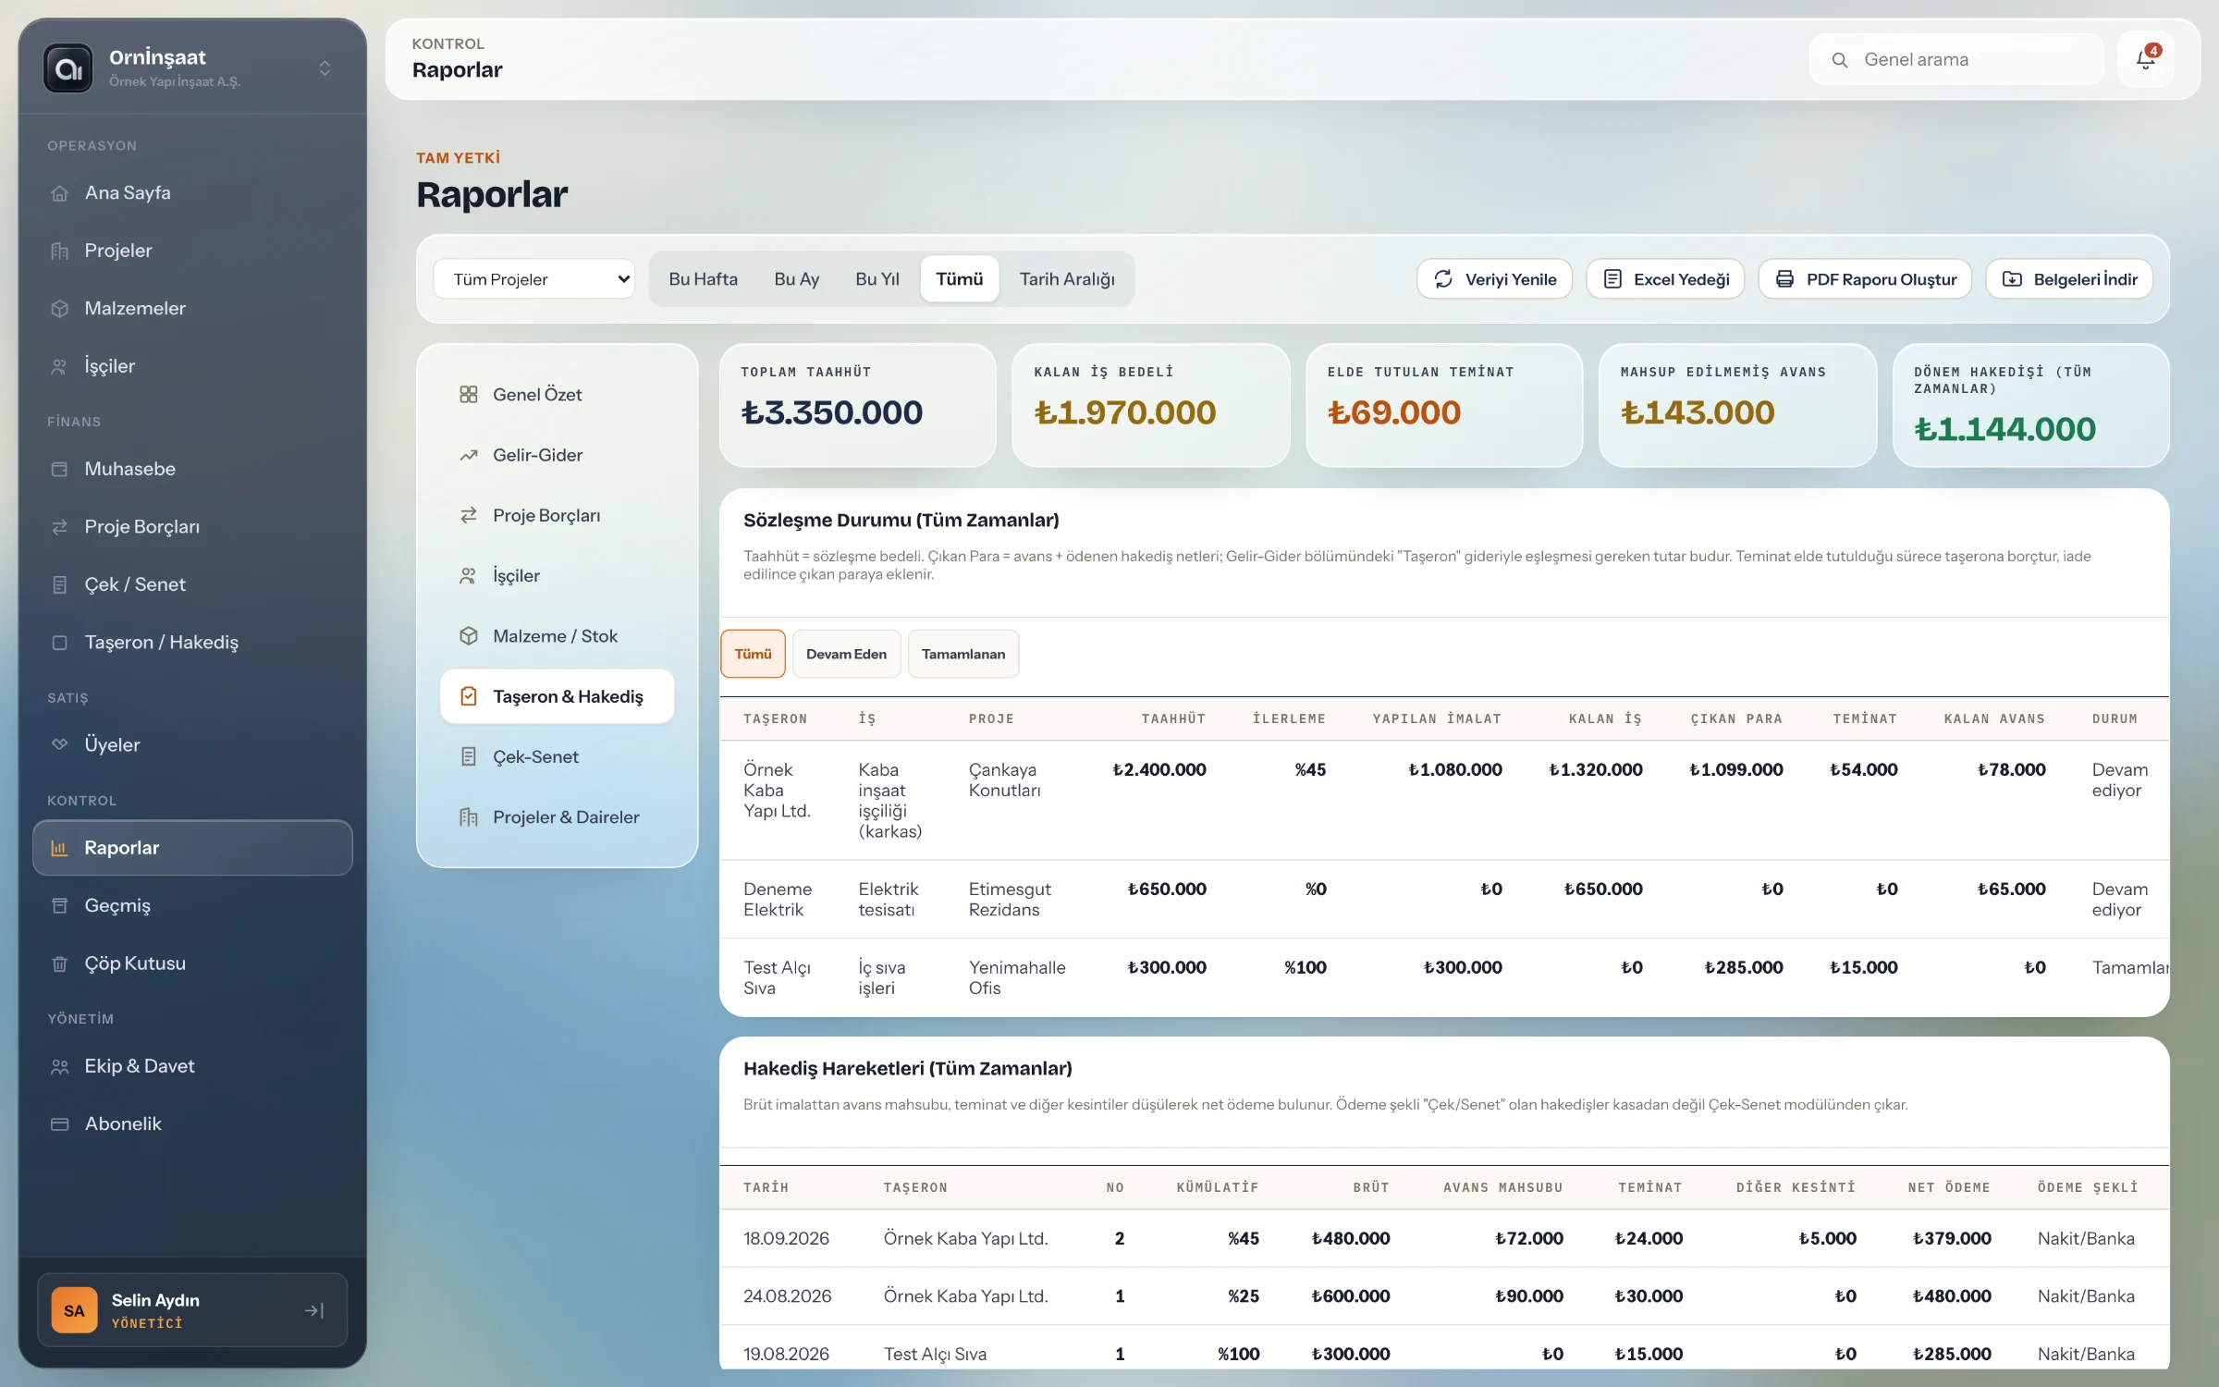2219x1387 pixels.
Task: Open İşçiler report section
Action: tap(557, 576)
